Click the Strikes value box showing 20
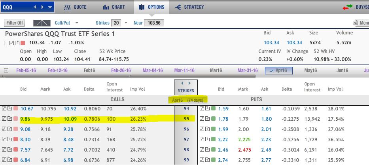369x167 pixels. coord(116,23)
